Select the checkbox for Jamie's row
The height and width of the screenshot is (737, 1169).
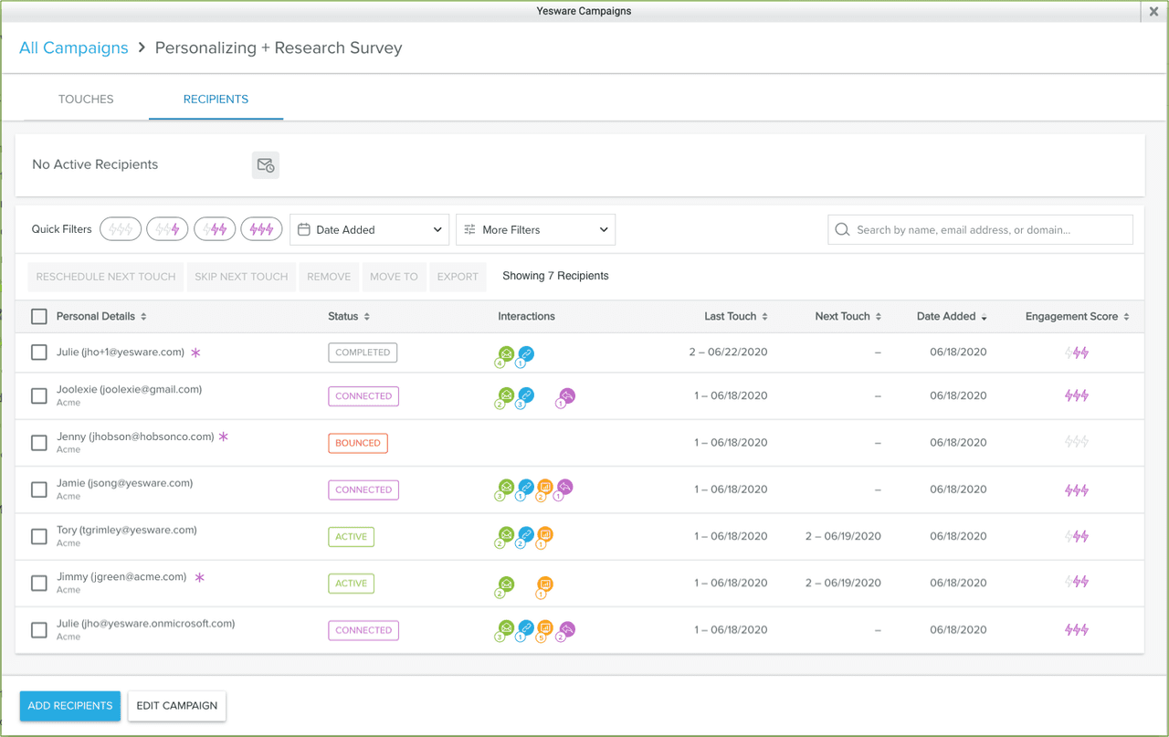(39, 490)
